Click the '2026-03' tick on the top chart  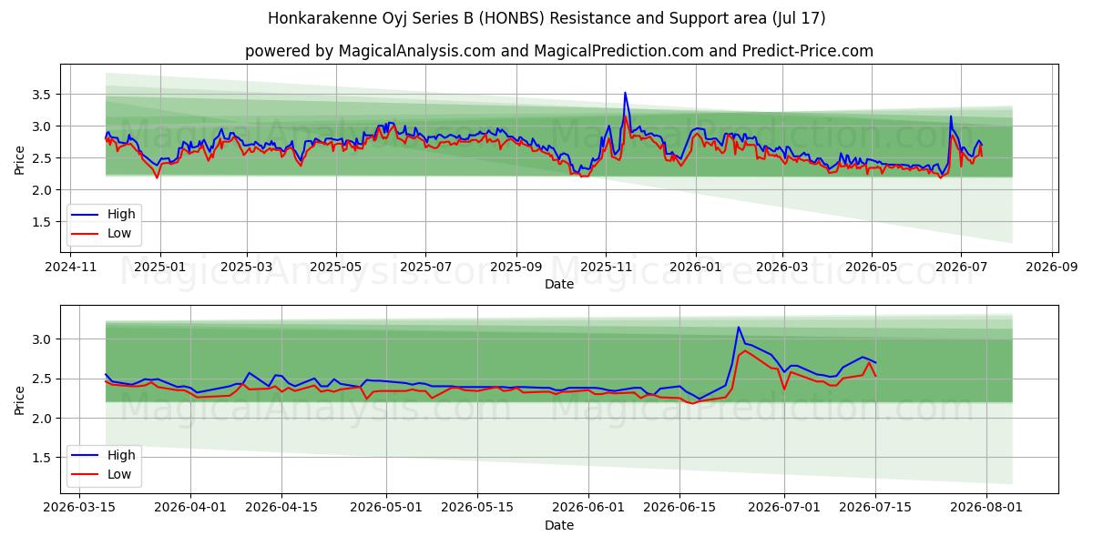click(x=781, y=267)
